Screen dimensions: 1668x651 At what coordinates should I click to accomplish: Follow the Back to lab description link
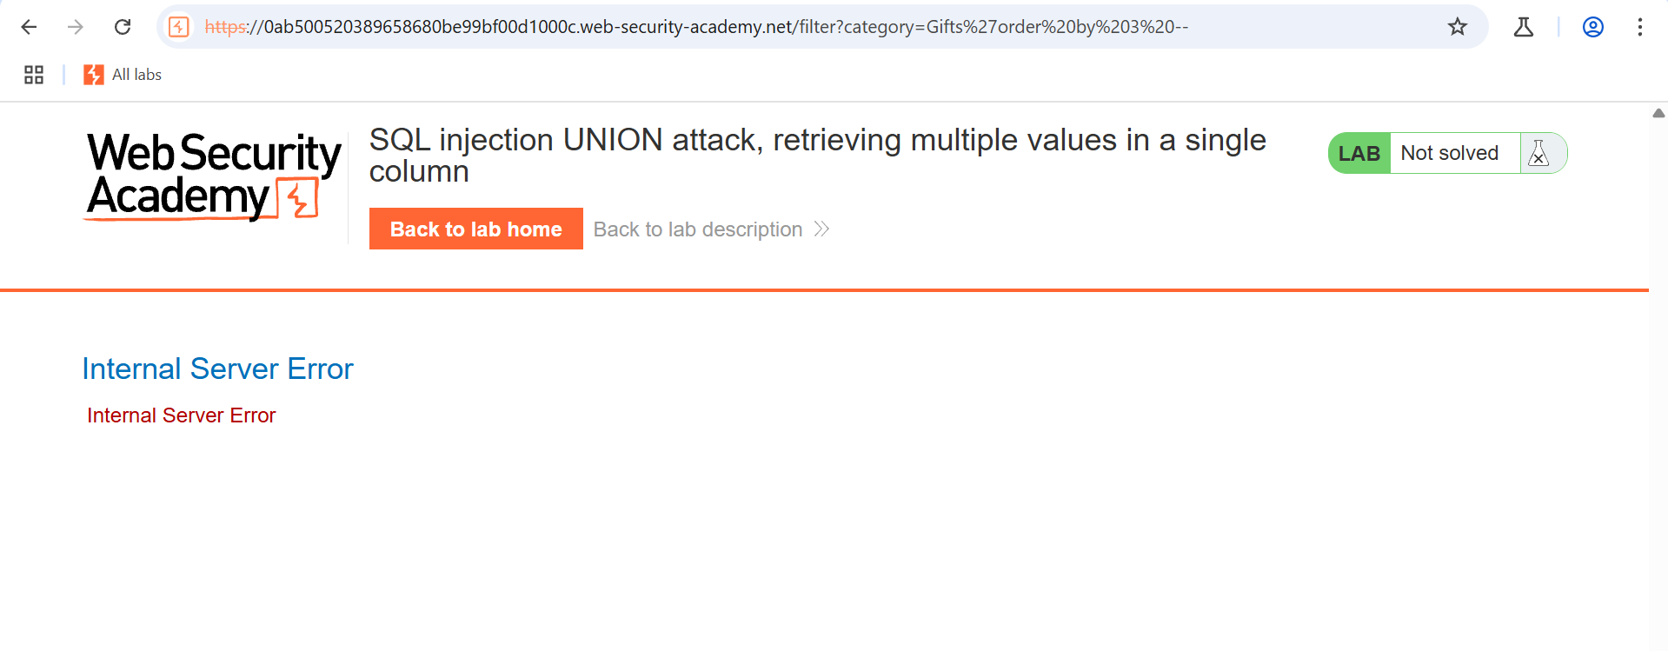(x=697, y=229)
